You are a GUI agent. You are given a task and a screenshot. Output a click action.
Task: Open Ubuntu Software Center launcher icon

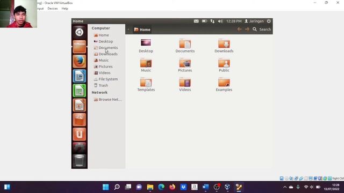pos(79,120)
